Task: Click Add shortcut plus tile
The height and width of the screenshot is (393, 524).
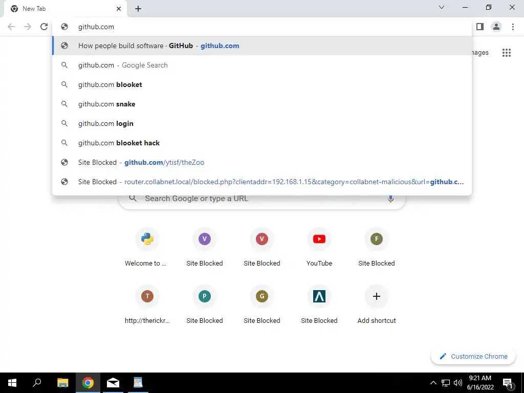Action: pyautogui.click(x=376, y=305)
